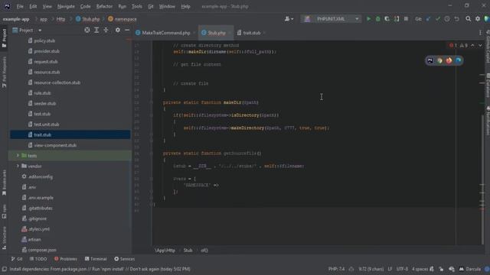
Task: Open file in Edge browser
Action: (459, 60)
